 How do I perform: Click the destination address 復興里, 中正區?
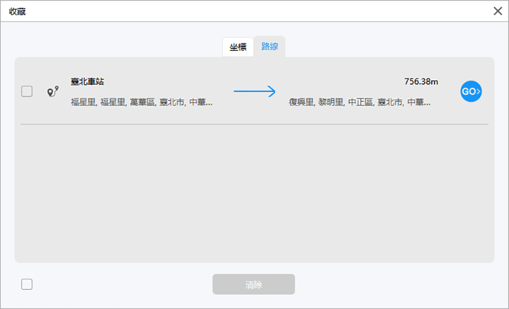tap(359, 102)
